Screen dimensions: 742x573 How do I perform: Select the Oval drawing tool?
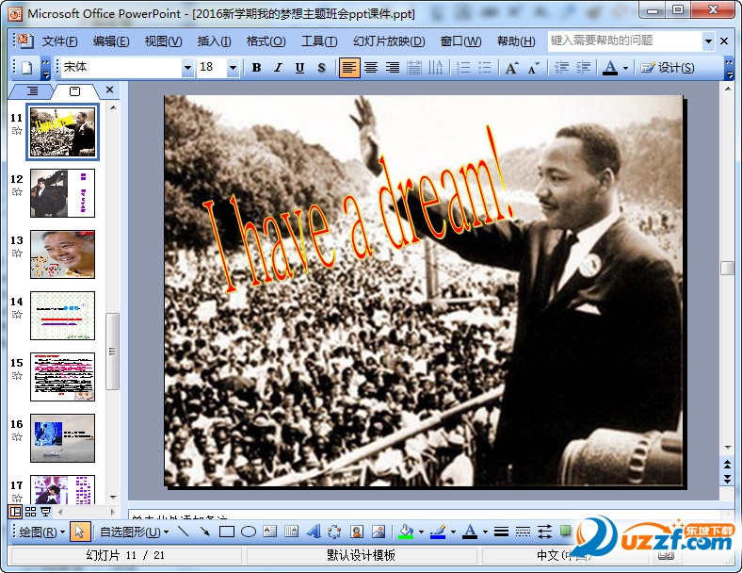tap(249, 532)
